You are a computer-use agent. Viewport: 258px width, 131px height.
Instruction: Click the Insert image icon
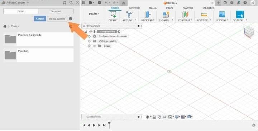click(x=222, y=14)
